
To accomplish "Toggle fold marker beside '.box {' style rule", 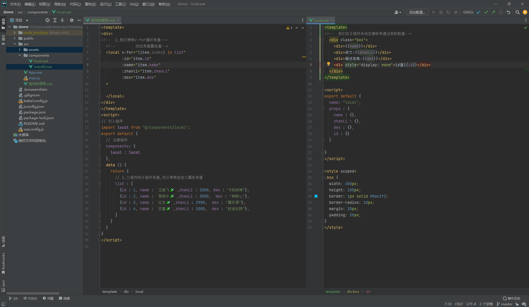I will 323,178.
